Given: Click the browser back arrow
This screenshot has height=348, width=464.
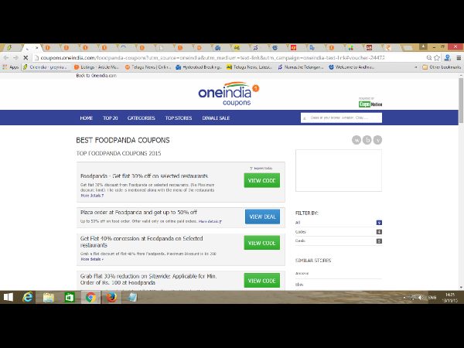Looking at the screenshot, I should coord(6,57).
